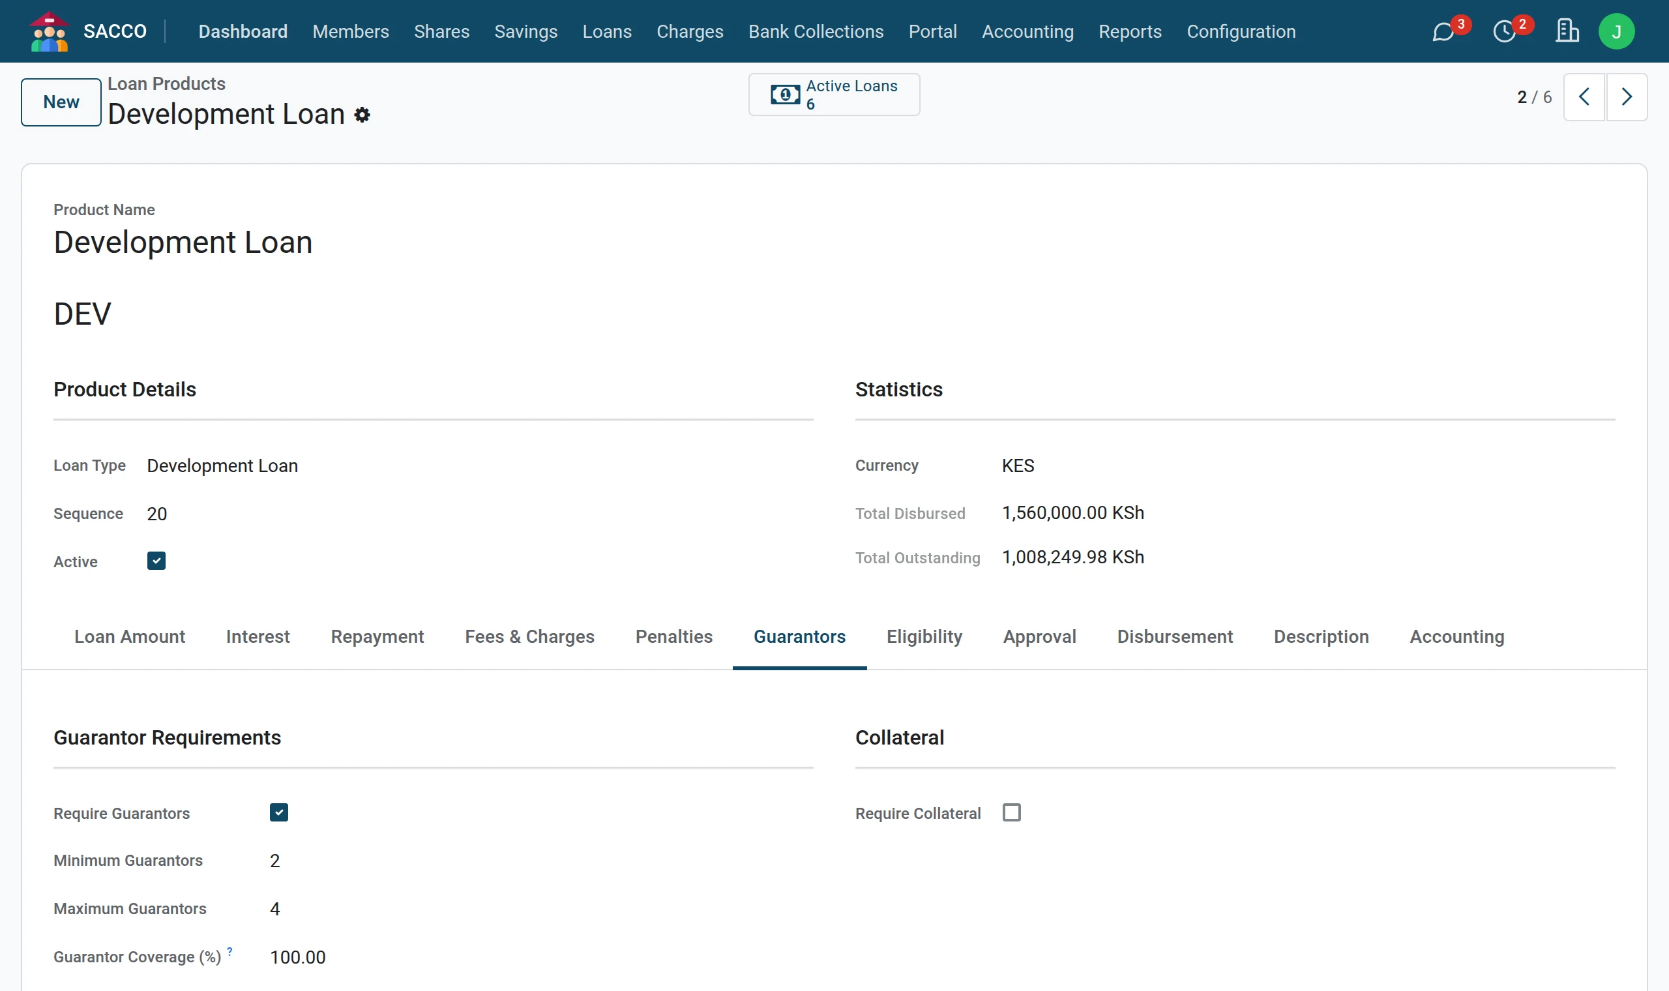Enable Require Collateral checkbox
This screenshot has height=991, width=1669.
pos(1011,813)
